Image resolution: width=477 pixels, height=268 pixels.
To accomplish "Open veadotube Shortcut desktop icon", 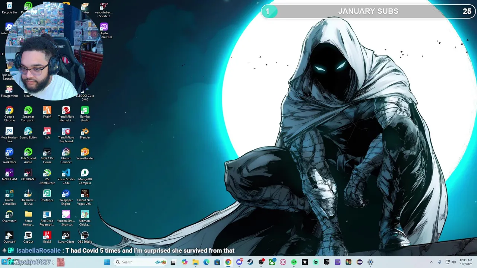I will [104, 10].
